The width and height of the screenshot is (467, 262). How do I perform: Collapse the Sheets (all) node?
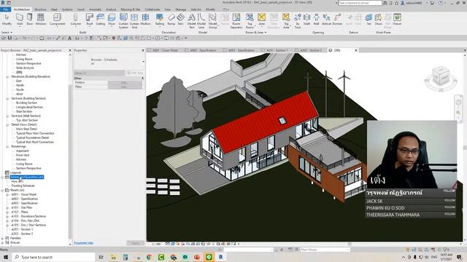click(3, 190)
